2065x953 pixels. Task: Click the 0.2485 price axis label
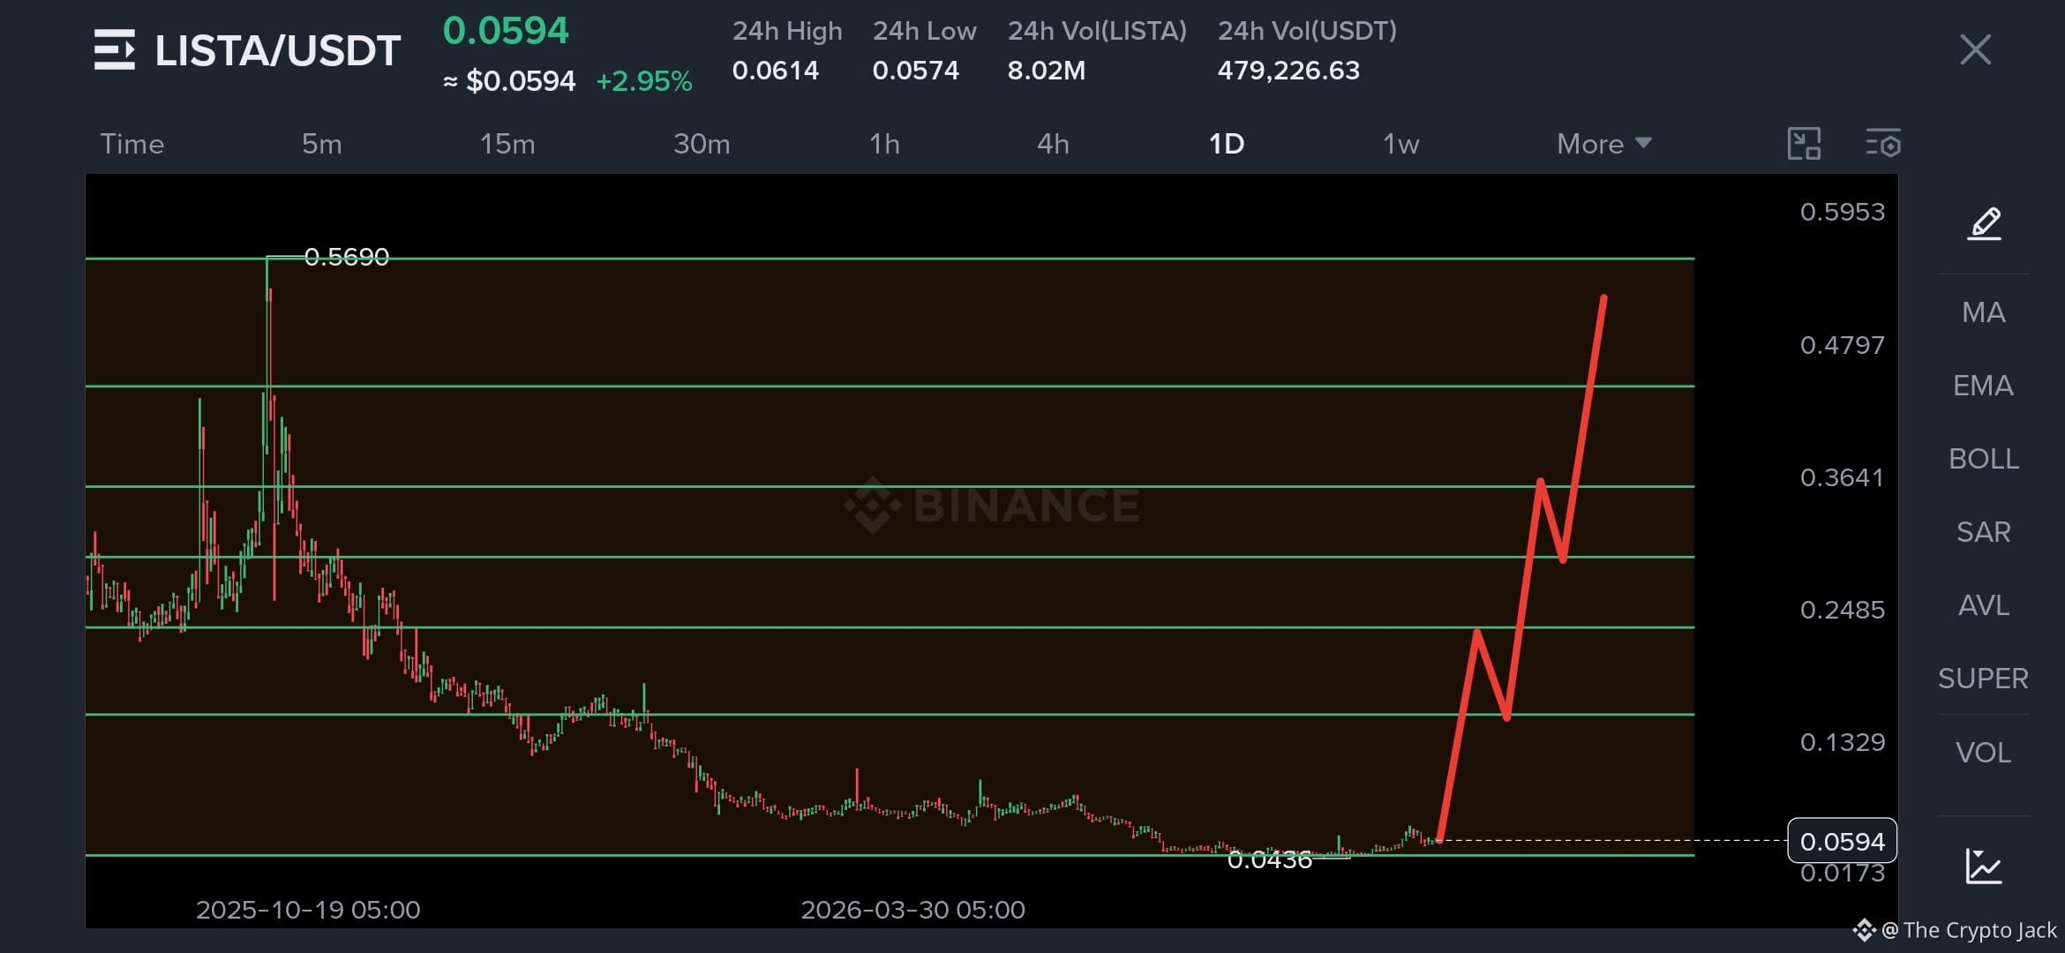click(x=1843, y=610)
